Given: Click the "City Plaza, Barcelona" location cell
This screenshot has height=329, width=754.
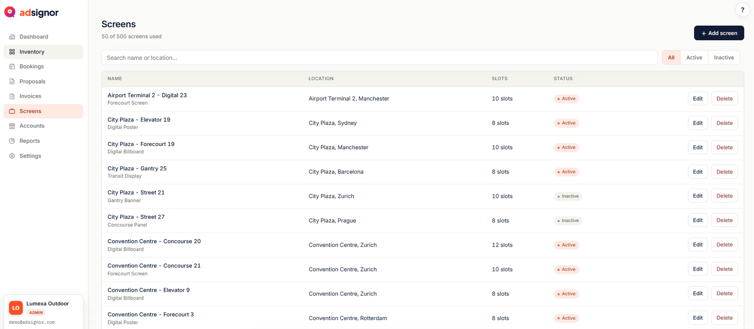Looking at the screenshot, I should pyautogui.click(x=336, y=172).
